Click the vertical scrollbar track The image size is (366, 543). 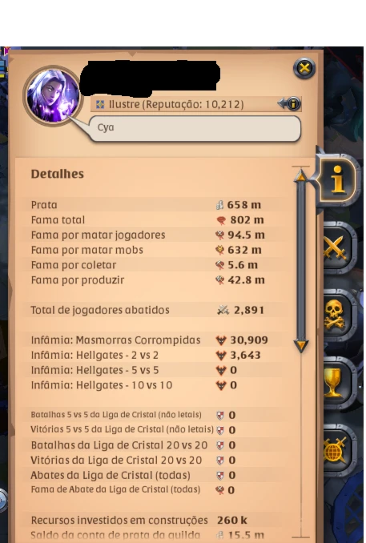(x=301, y=261)
